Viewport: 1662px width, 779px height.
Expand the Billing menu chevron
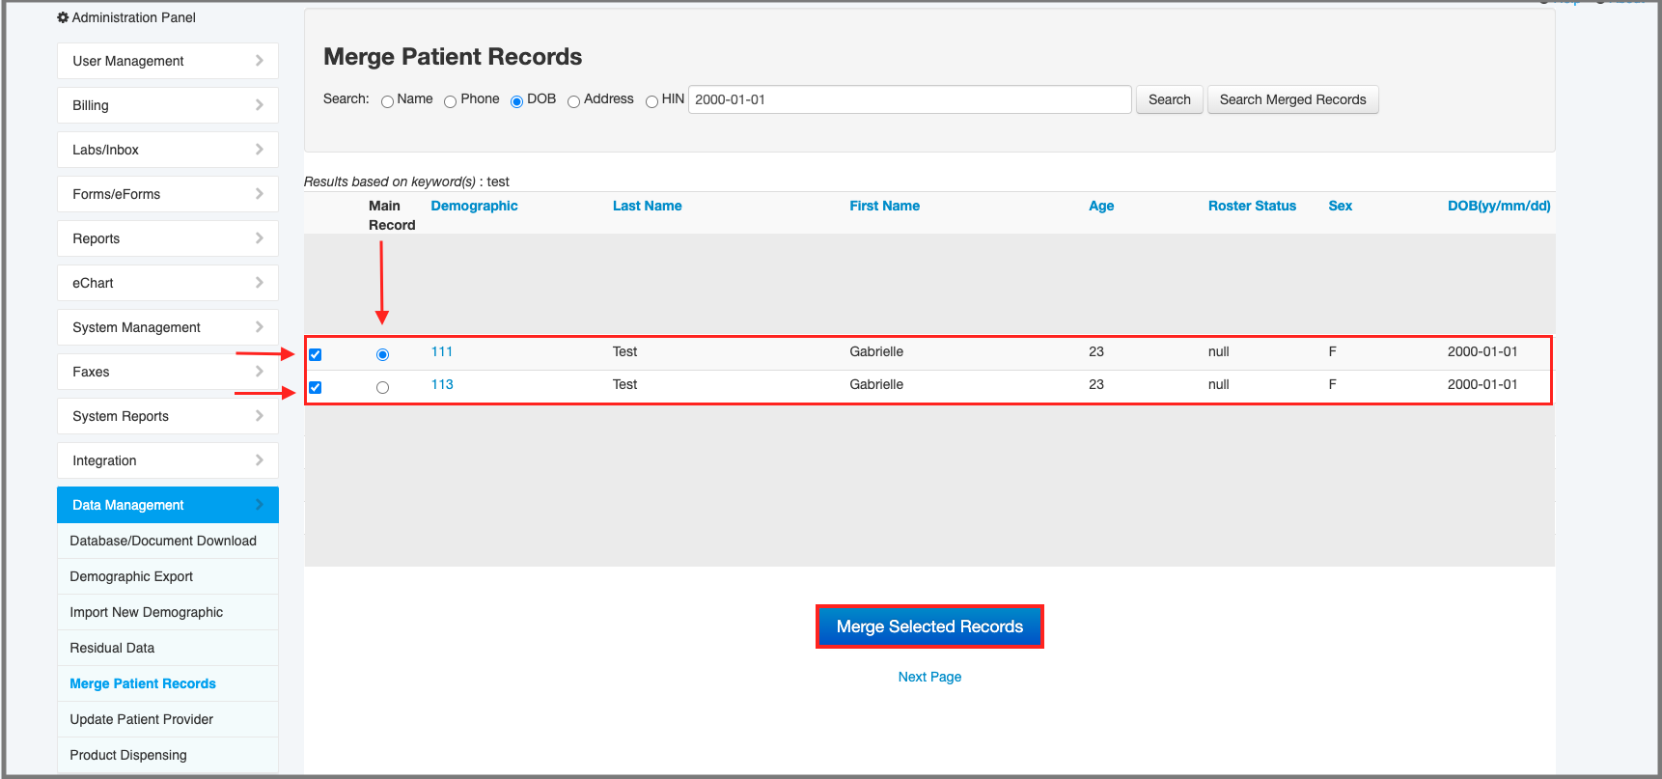tap(259, 105)
